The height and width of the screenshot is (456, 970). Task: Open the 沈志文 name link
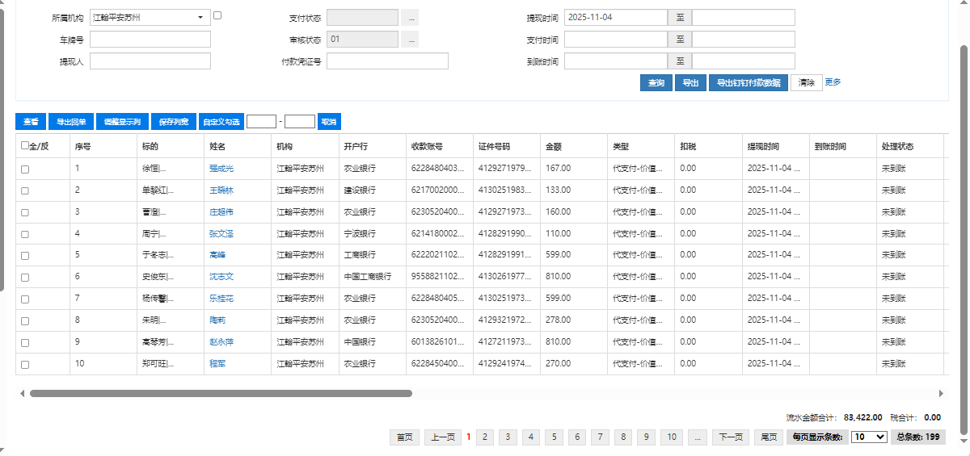221,277
